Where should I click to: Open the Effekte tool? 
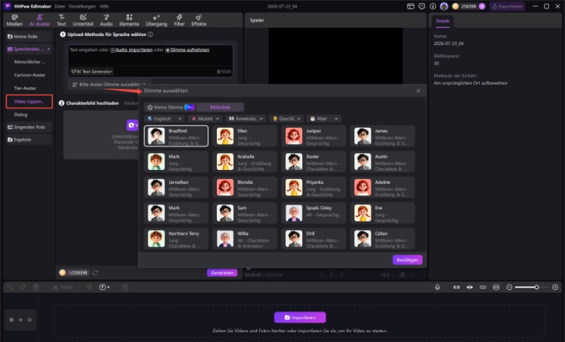pos(199,20)
